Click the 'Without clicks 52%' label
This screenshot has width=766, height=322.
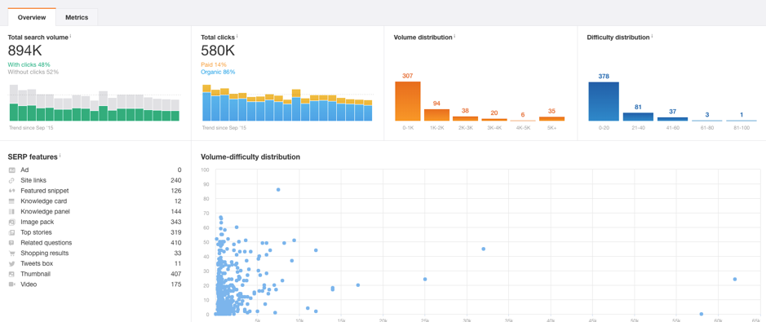(x=33, y=73)
